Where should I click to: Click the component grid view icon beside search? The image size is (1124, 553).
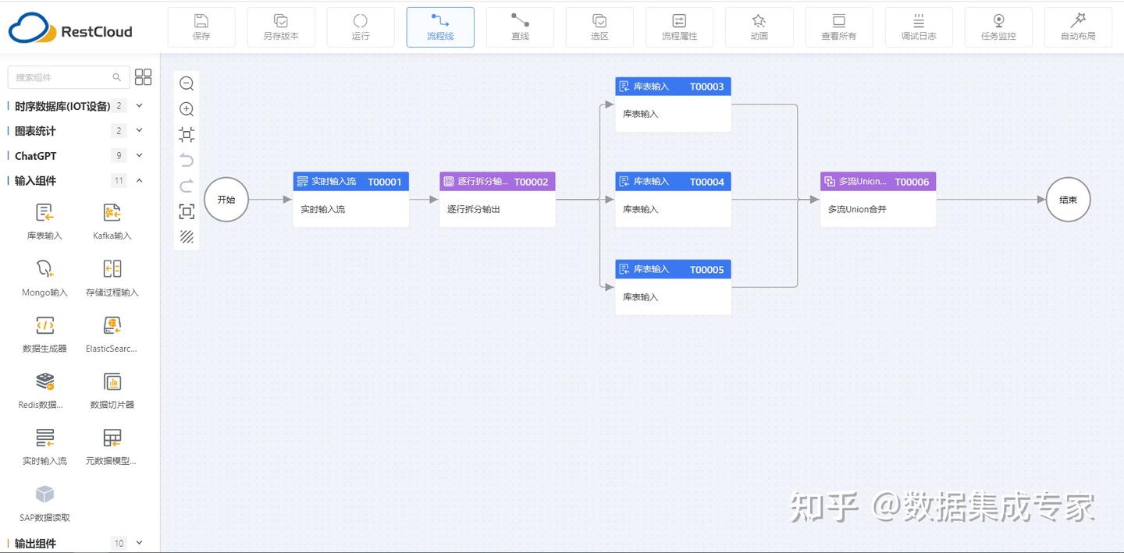[143, 76]
